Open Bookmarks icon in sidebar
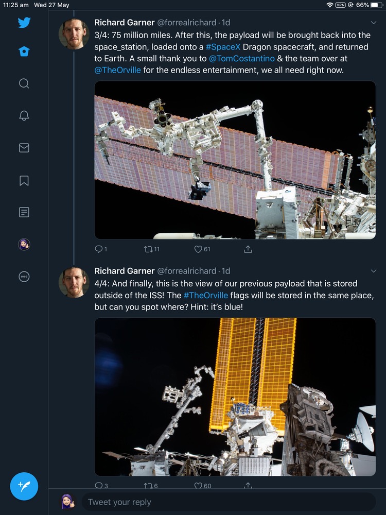 click(24, 180)
